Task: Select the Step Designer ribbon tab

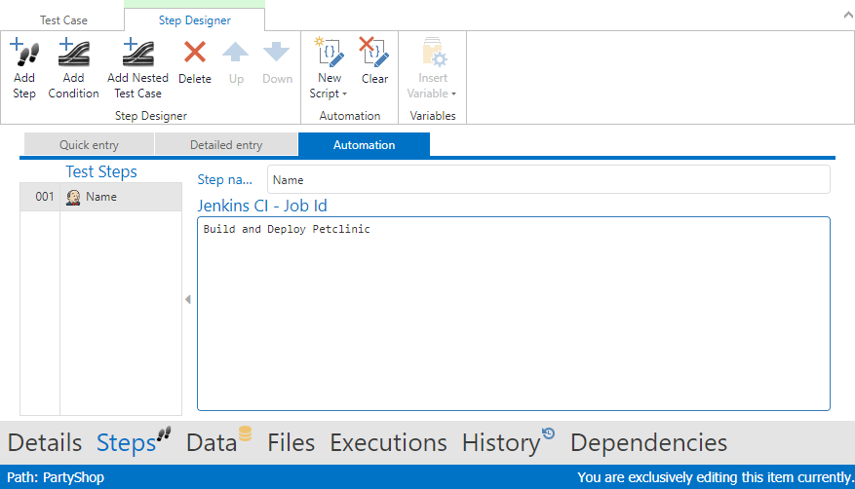Action: pos(195,19)
